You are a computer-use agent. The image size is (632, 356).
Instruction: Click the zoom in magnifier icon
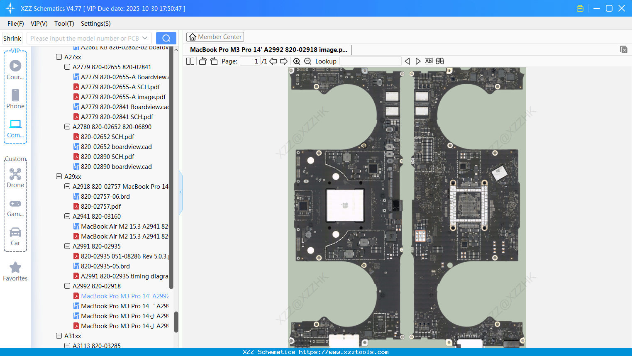coord(297,61)
